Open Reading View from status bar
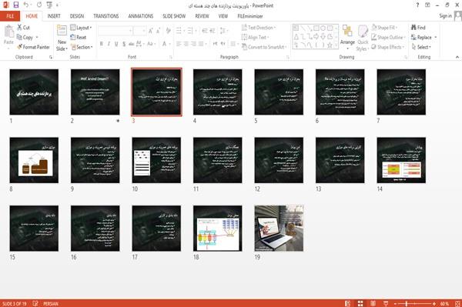Image resolution: width=462 pixels, height=307 pixels. tap(373, 303)
